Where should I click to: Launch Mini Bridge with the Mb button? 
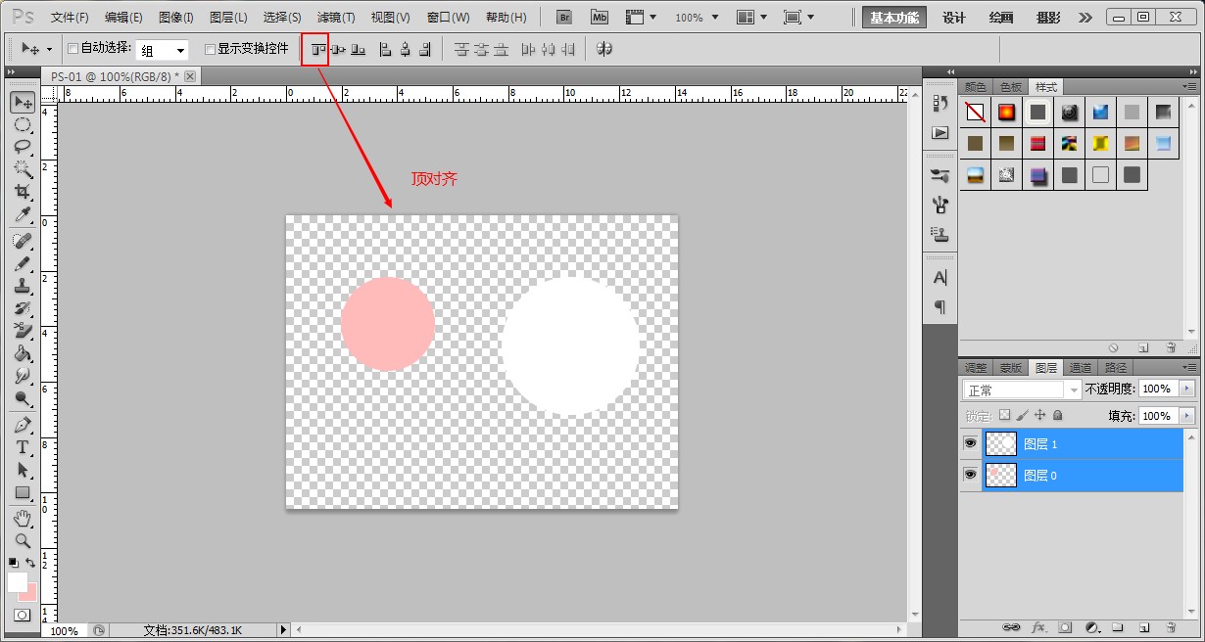600,17
